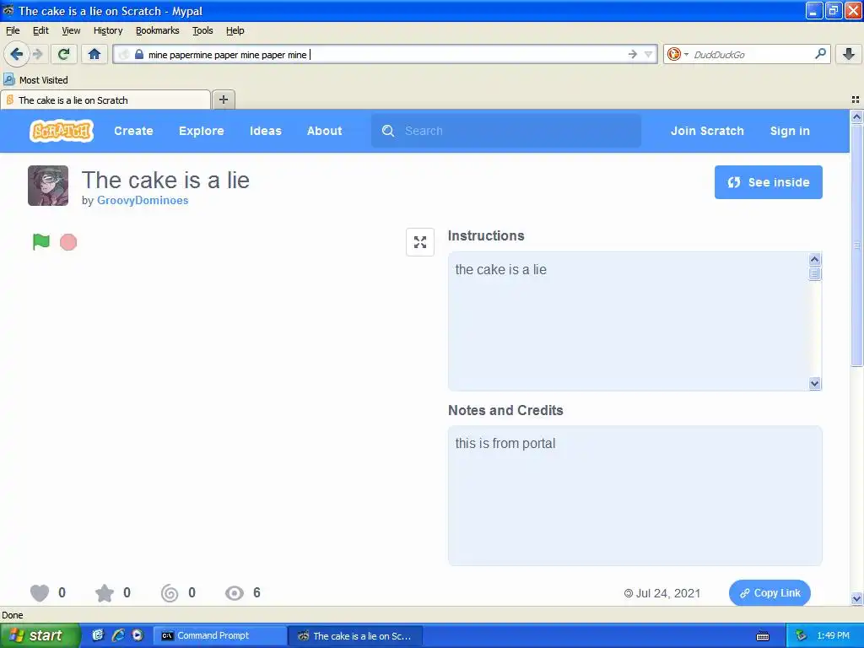The width and height of the screenshot is (864, 648).
Task: Launch Internet Explorer from quick launch
Action: (x=117, y=635)
